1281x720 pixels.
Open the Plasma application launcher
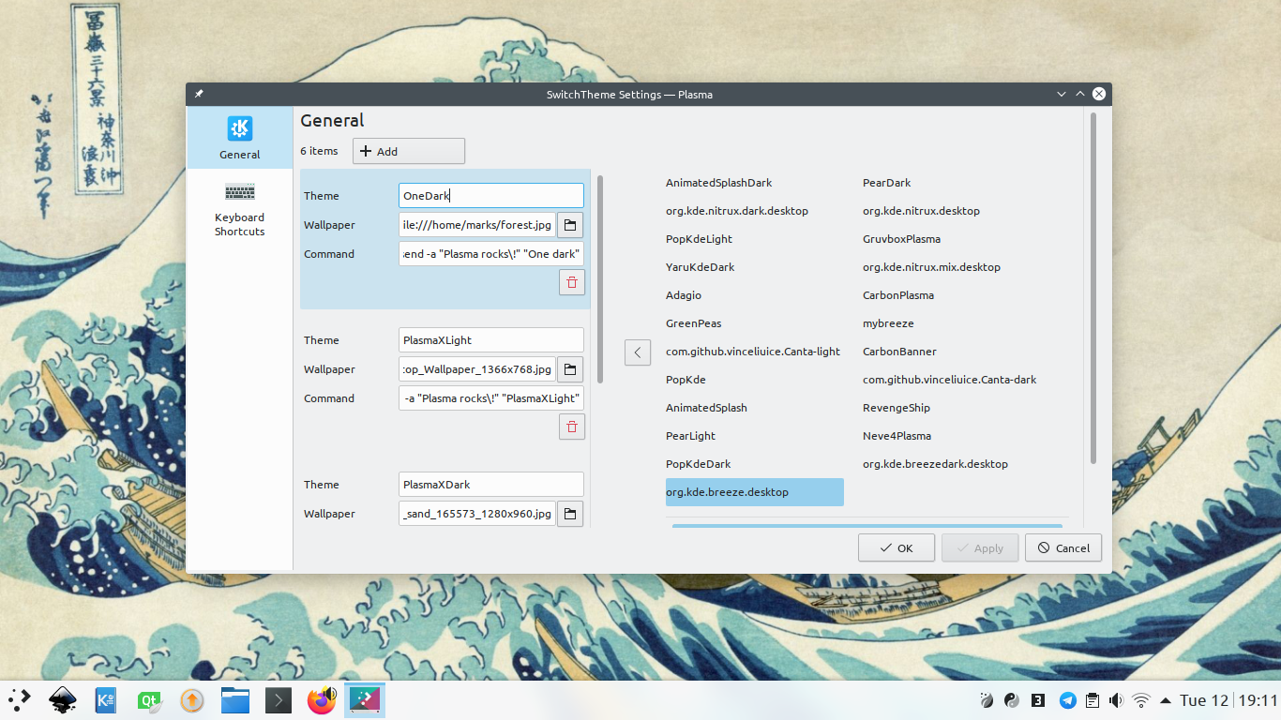tap(19, 699)
